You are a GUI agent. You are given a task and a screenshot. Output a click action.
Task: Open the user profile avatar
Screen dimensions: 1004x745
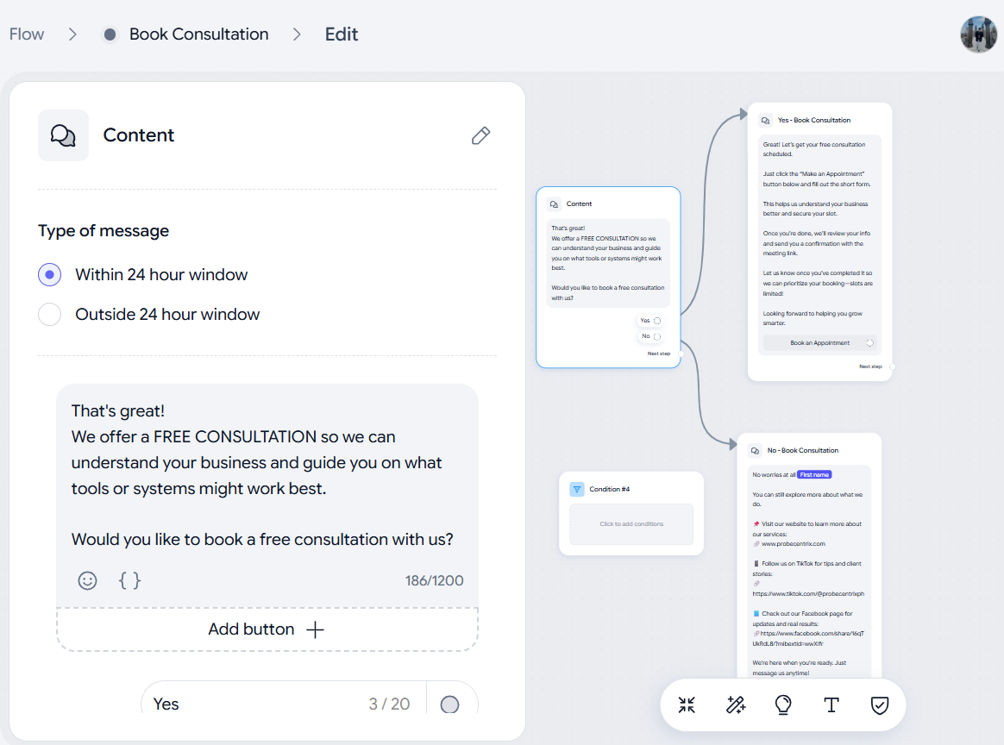pos(979,34)
